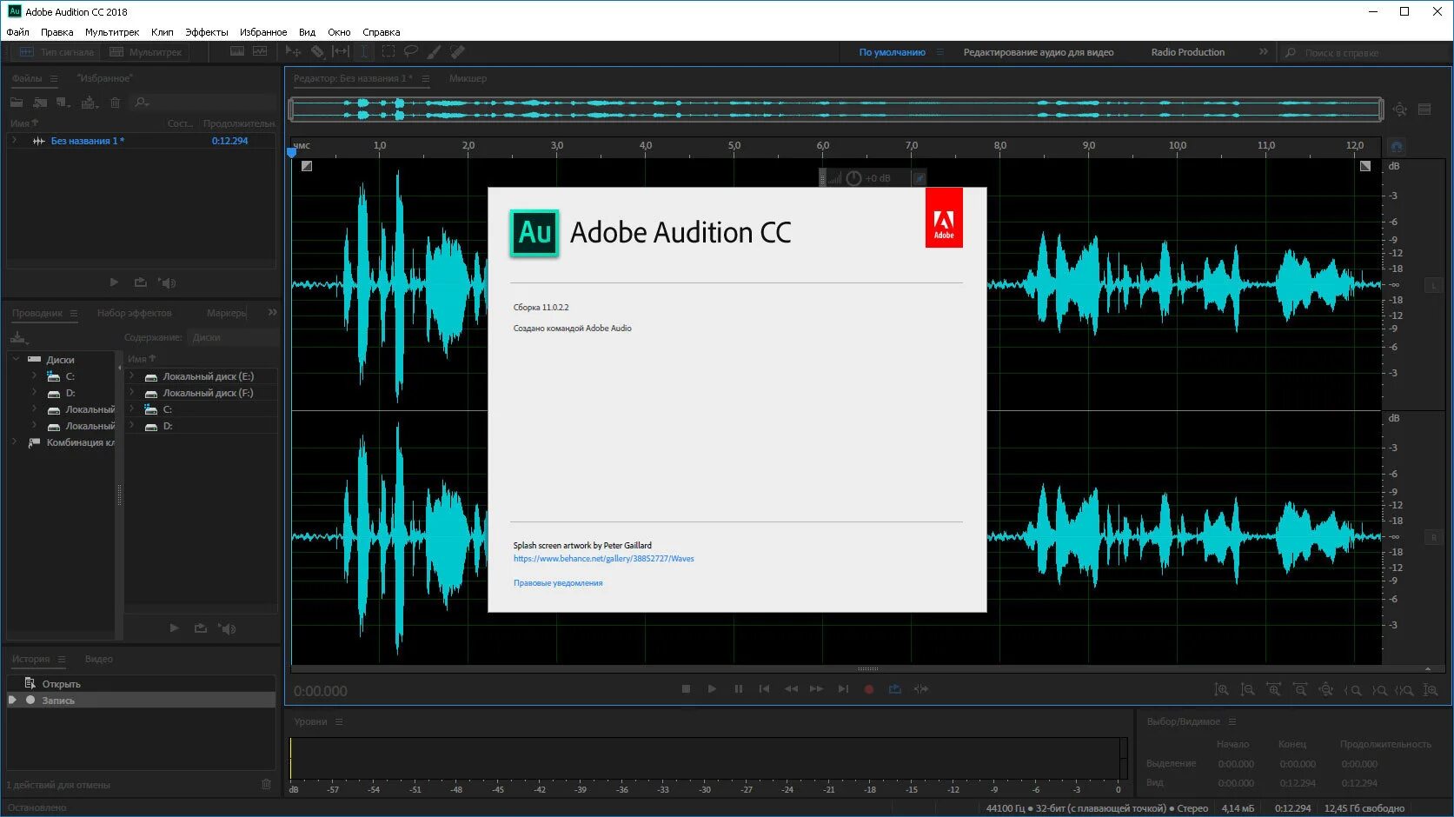Open the Правовые уведомления link

[x=558, y=583]
